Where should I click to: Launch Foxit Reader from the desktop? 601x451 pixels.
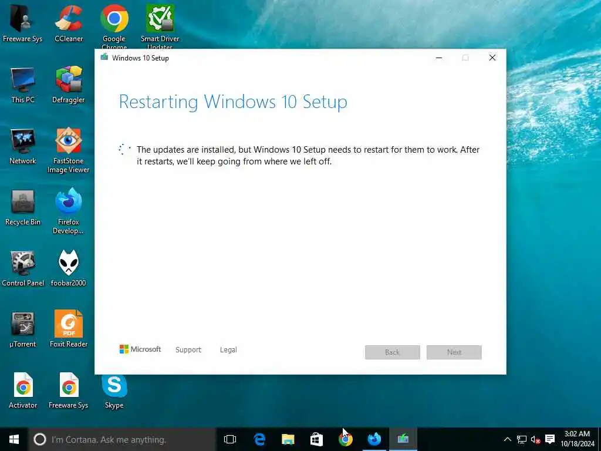click(69, 329)
